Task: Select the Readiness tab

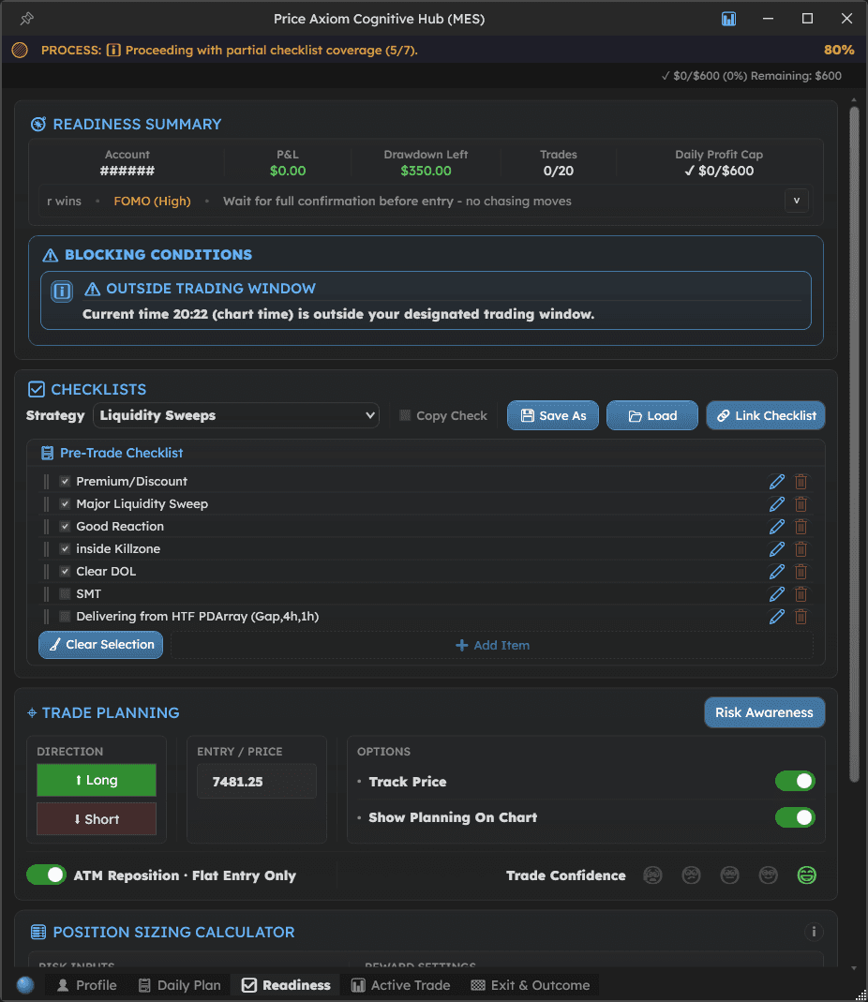Action: [x=286, y=985]
